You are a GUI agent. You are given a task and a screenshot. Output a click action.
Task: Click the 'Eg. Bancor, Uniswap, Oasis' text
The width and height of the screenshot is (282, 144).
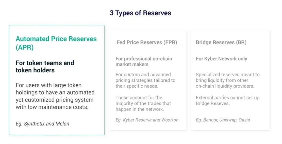pos(223,120)
